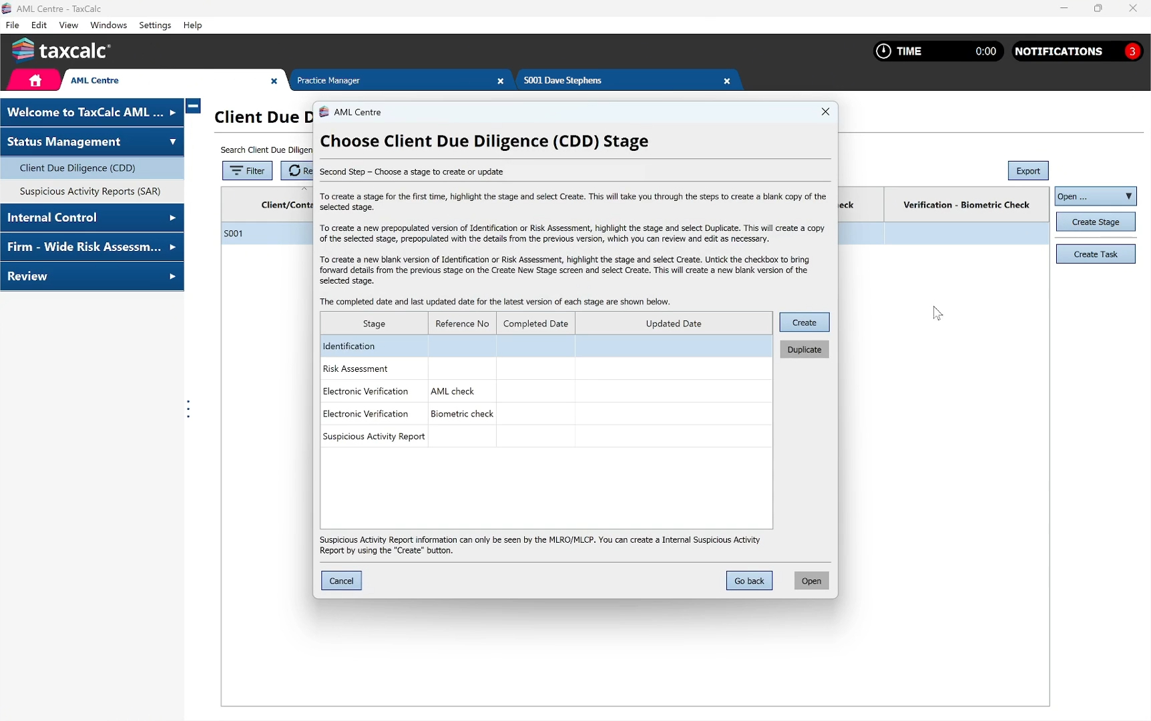This screenshot has width=1151, height=721.
Task: Click the Completed Date column header
Action: click(535, 323)
